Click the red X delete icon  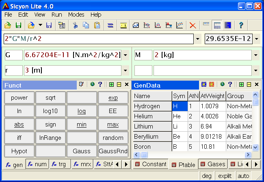click(193, 25)
